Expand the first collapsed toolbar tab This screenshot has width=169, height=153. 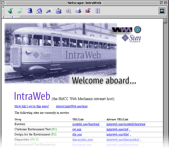click(6, 17)
